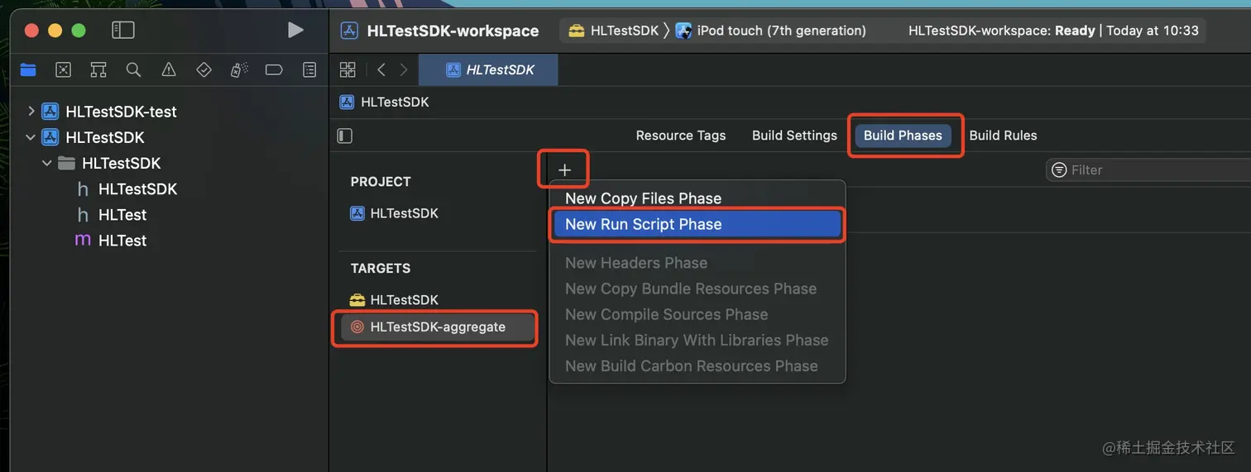Collapse the HLTestSDK folder group

coord(47,163)
